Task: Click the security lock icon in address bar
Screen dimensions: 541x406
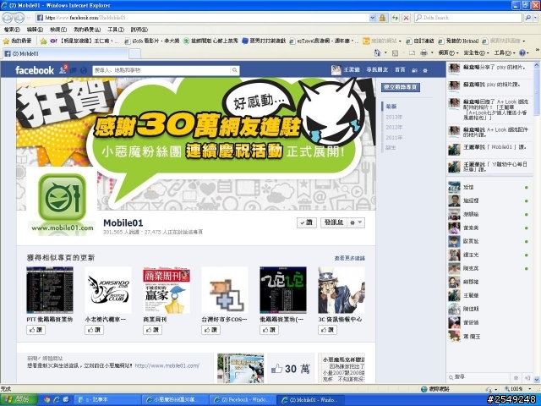Action: click(x=382, y=18)
